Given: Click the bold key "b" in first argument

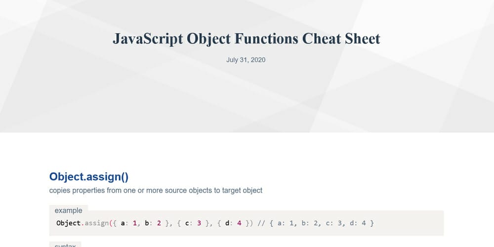Looking at the screenshot, I should [147, 223].
